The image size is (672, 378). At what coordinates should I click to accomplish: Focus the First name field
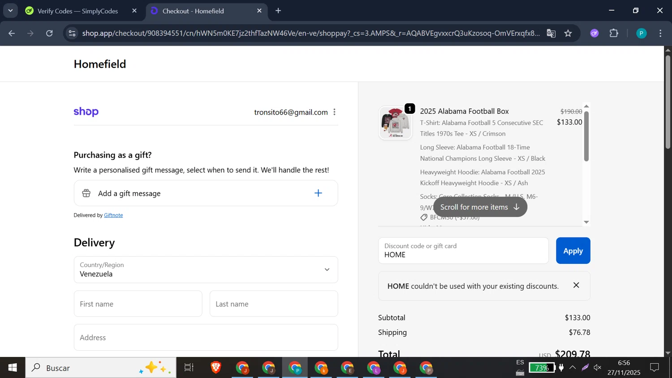click(138, 304)
